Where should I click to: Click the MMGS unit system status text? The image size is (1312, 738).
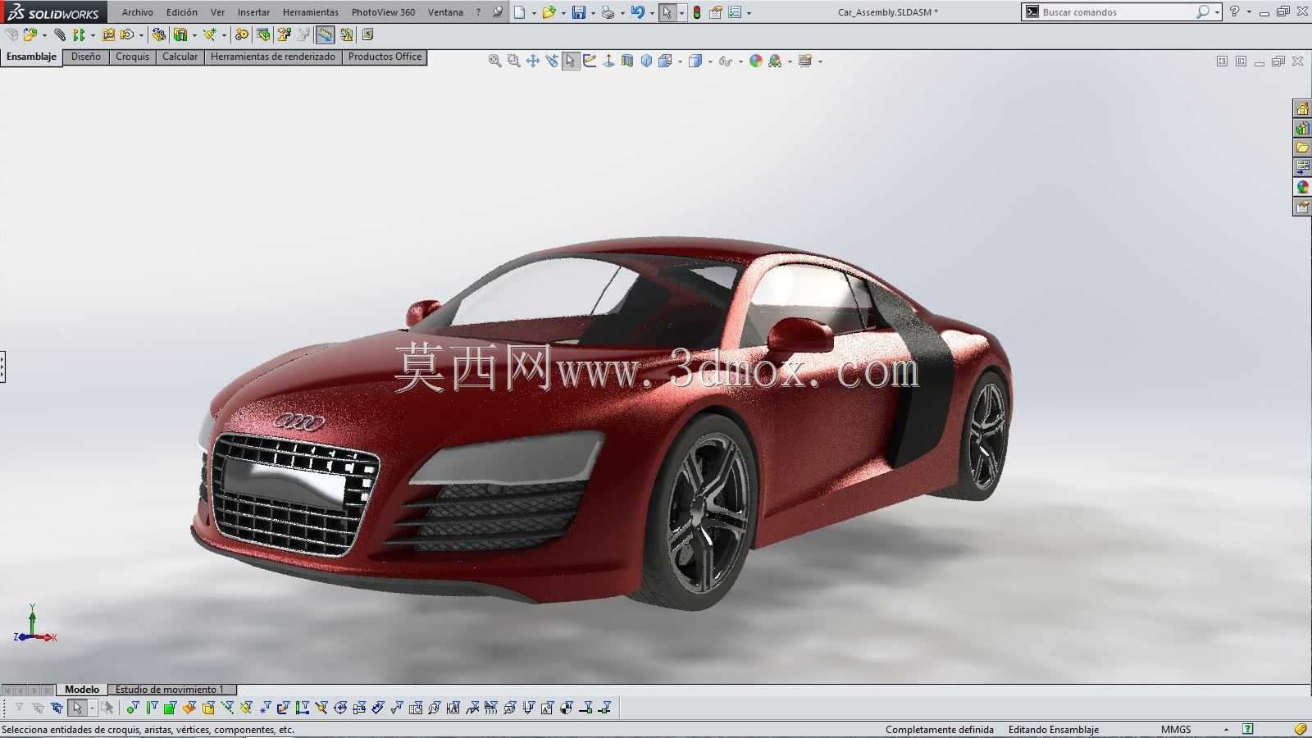coord(1176,729)
